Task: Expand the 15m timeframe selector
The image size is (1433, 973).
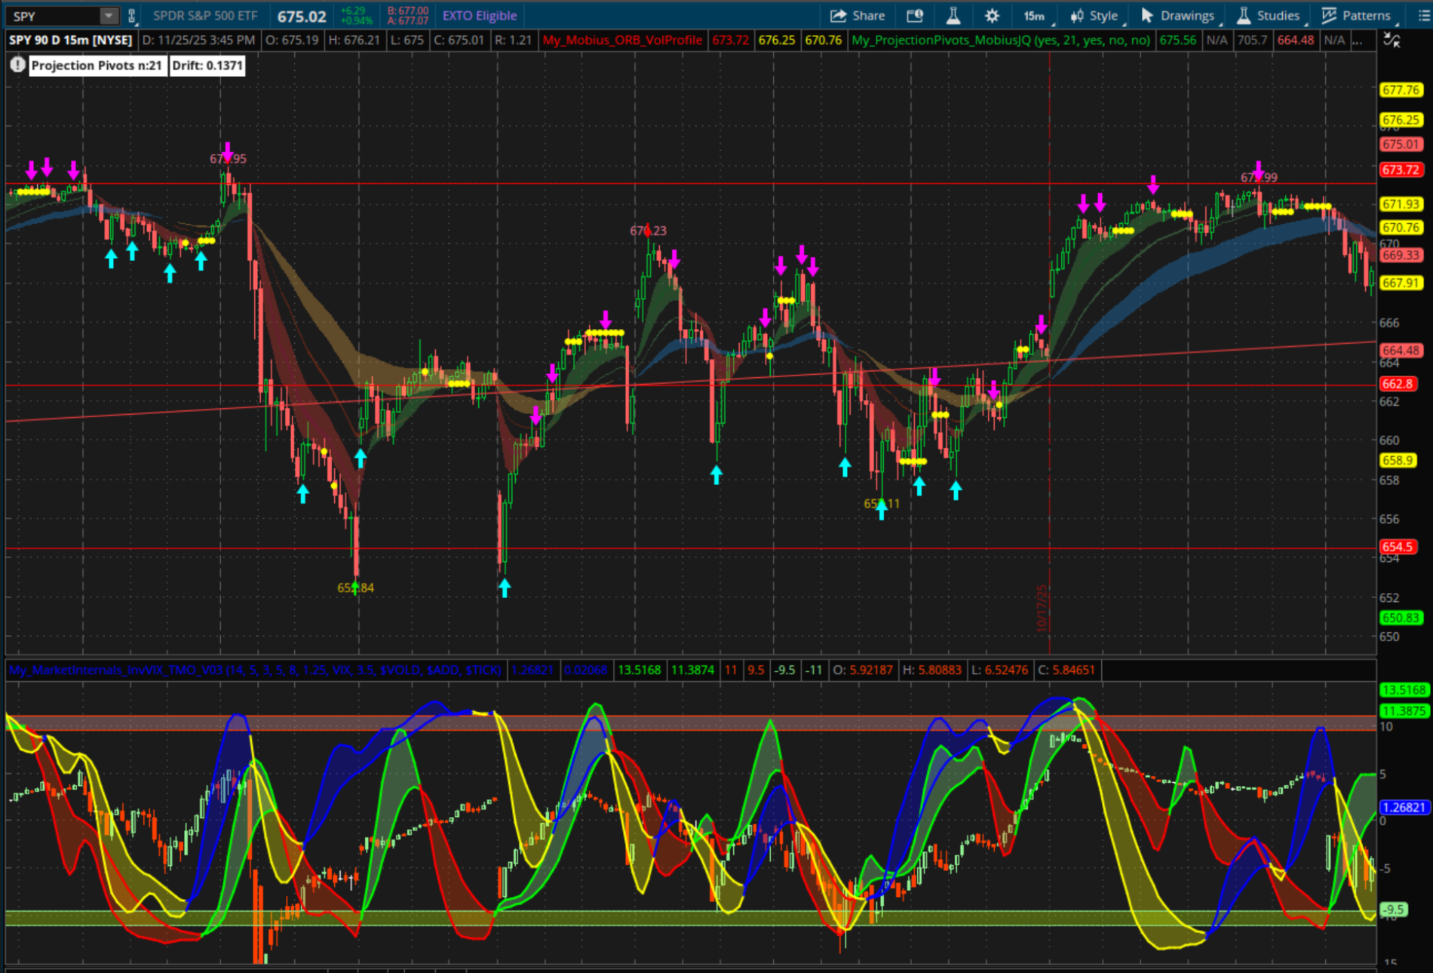Action: pyautogui.click(x=1035, y=16)
